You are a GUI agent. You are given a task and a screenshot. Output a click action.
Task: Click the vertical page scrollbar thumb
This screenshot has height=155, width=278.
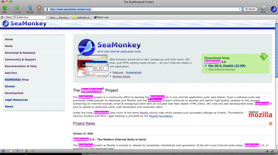click(x=276, y=50)
